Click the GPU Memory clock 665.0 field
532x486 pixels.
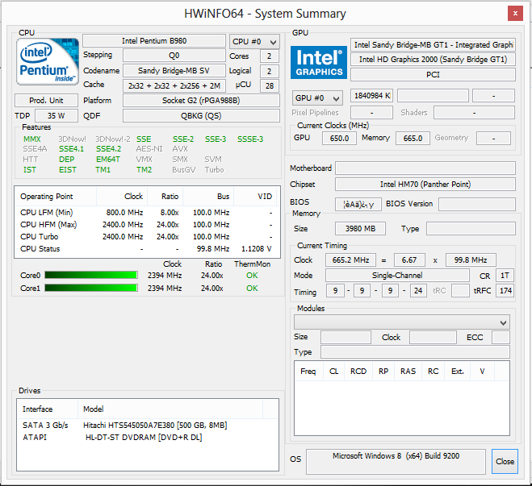(x=413, y=138)
